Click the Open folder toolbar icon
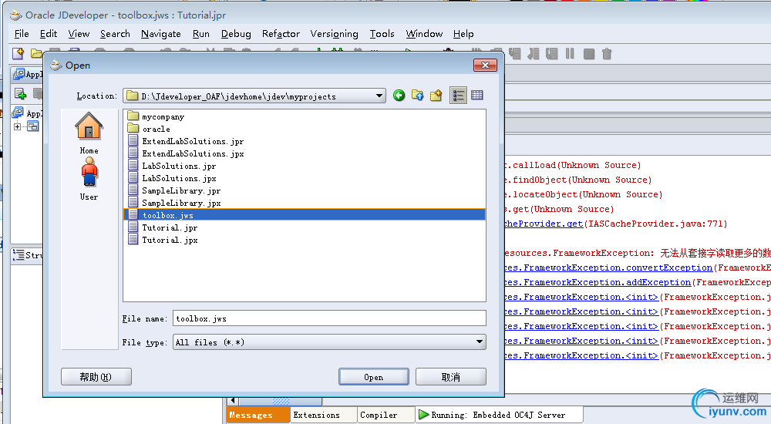Screen dimensions: 771x424 36,53
